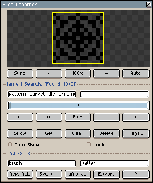Go to next slice with > button
Image resolution: width=153 pixels, height=183 pixels.
pyautogui.click(x=136, y=117)
